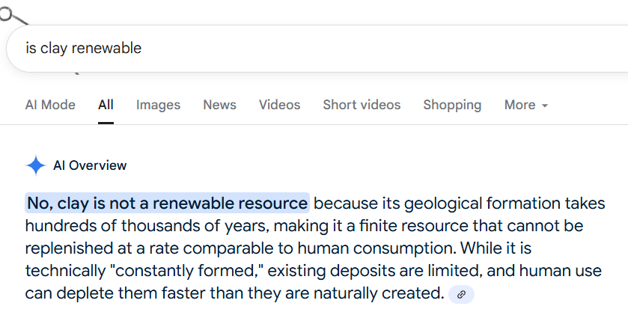Viewport: 628px width, 327px height.
Task: Click the source link chip icon after the paragraph
Action: [x=461, y=294]
